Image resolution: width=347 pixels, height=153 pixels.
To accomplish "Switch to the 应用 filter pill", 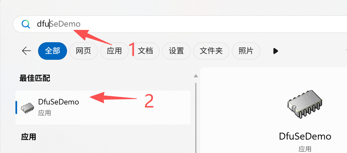I will (x=114, y=51).
